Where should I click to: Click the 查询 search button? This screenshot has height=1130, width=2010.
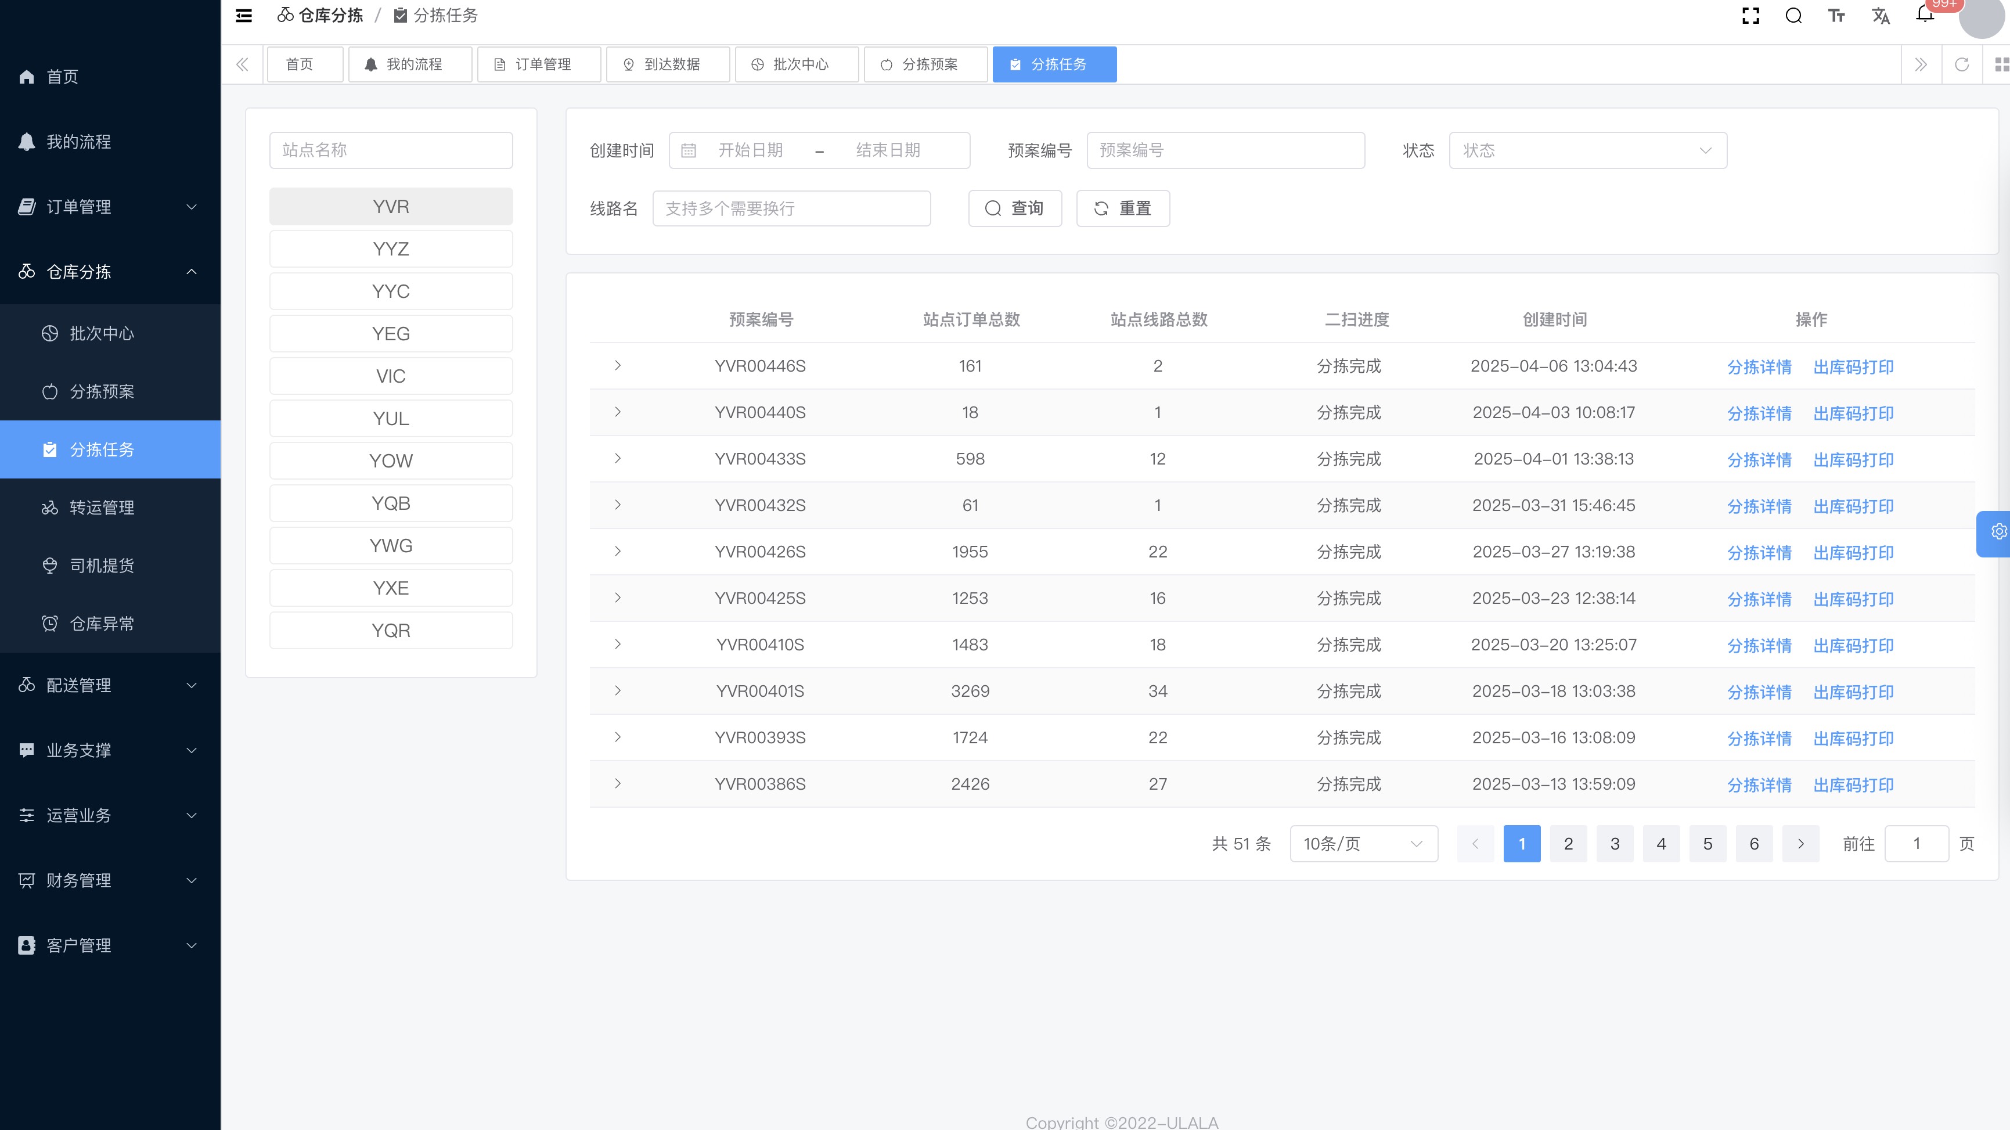coord(1014,208)
